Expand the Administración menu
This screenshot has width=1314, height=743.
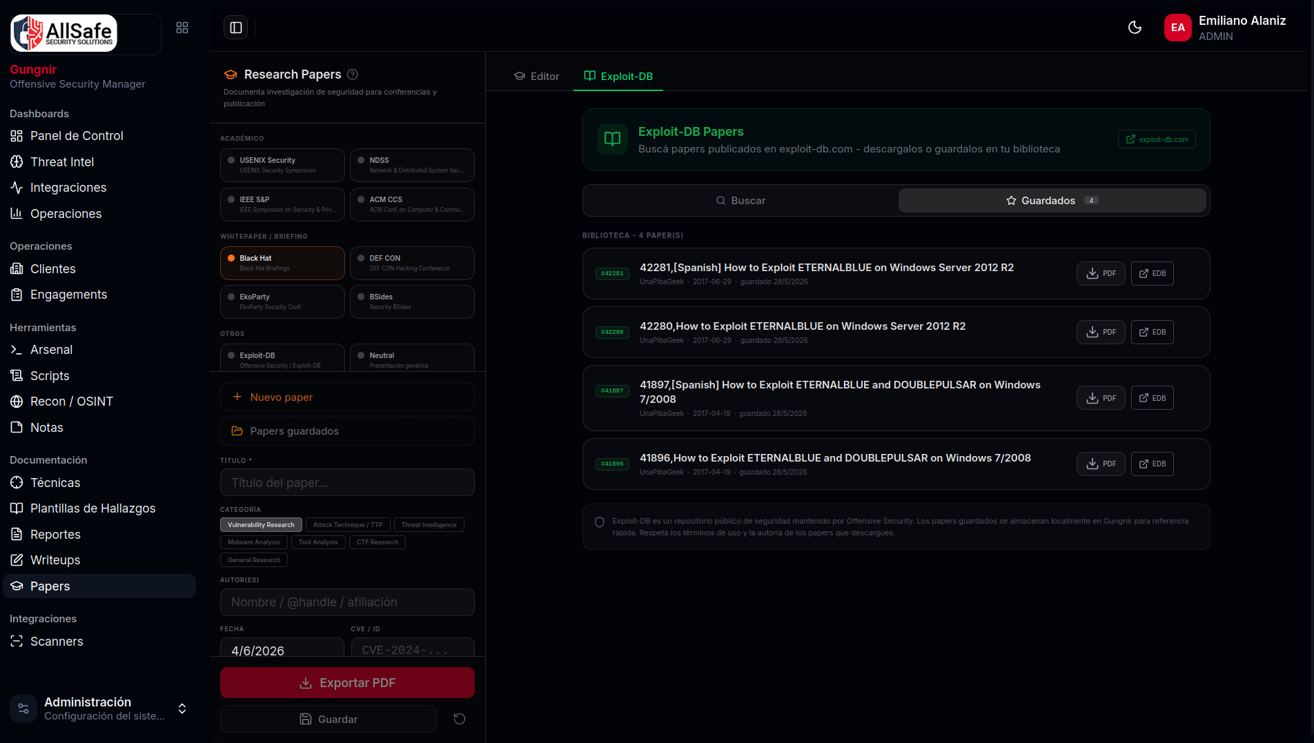pos(99,709)
